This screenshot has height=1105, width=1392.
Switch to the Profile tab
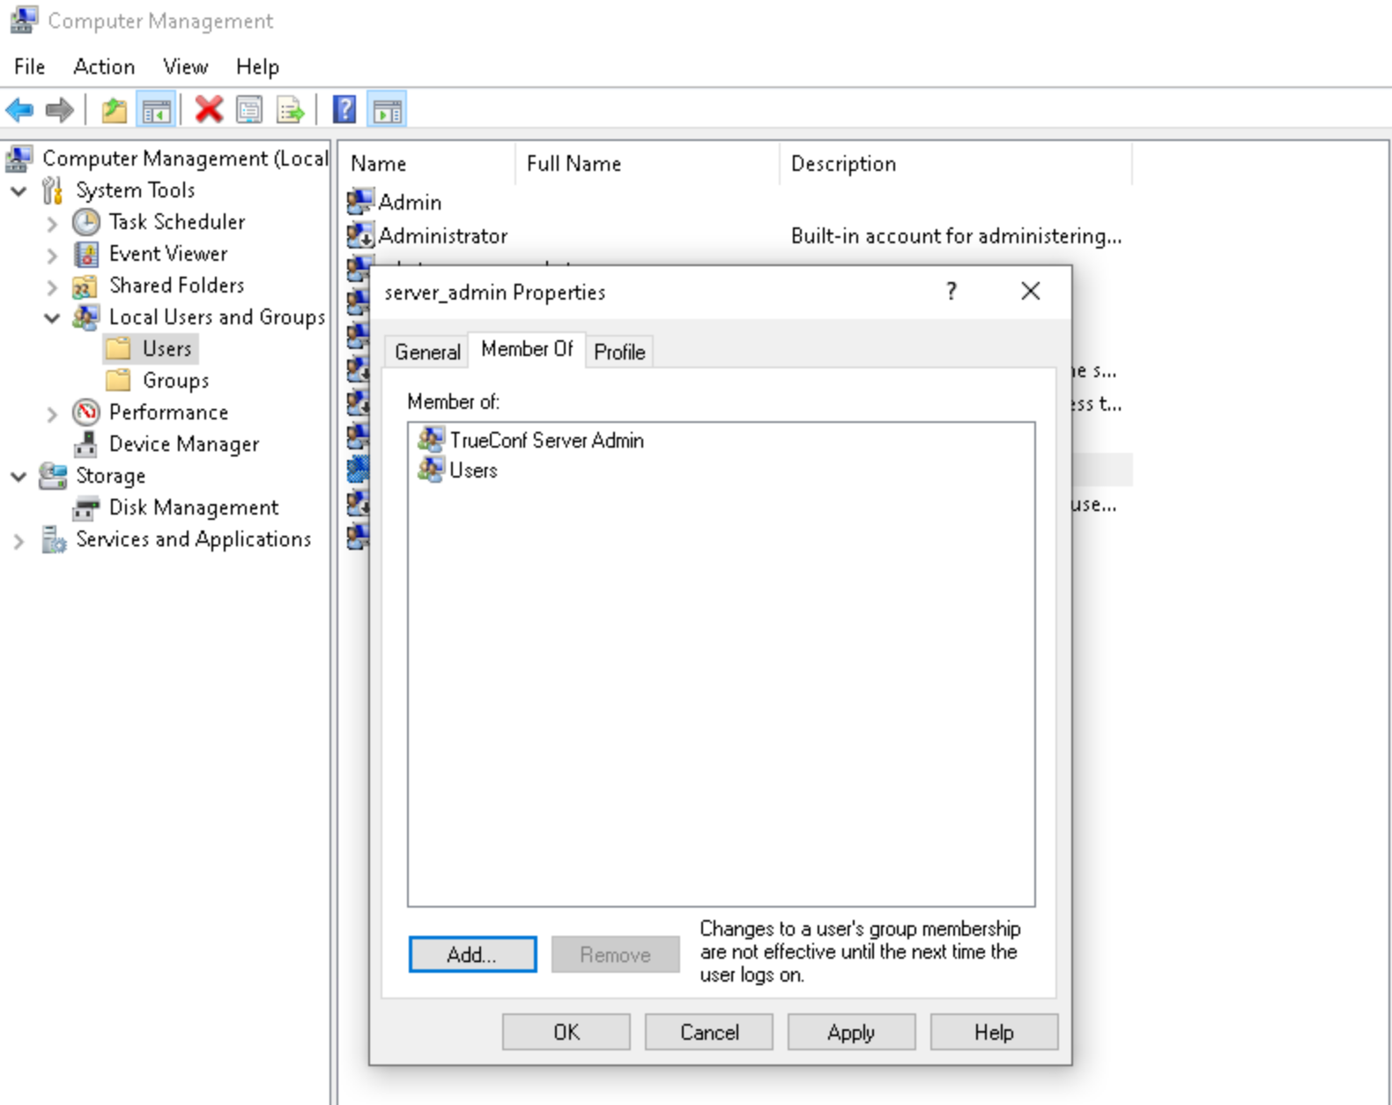point(619,352)
